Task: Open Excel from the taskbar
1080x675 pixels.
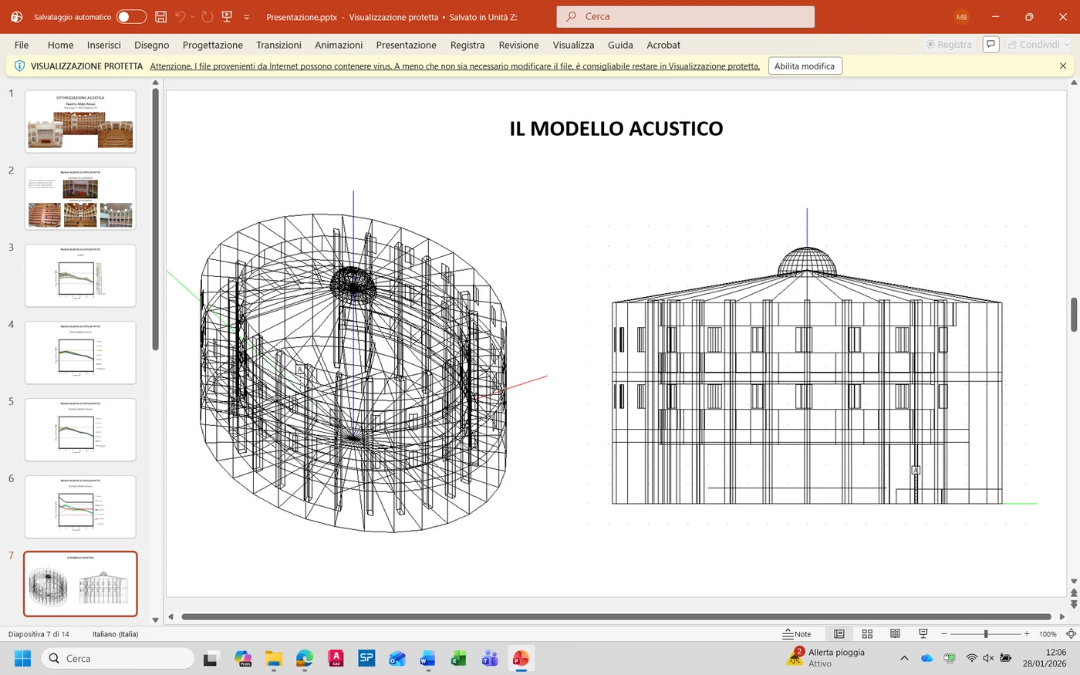Action: (x=458, y=658)
